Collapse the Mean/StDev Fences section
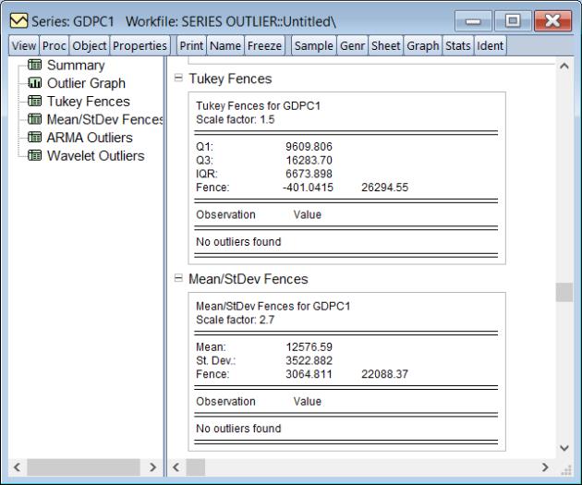 click(x=178, y=279)
